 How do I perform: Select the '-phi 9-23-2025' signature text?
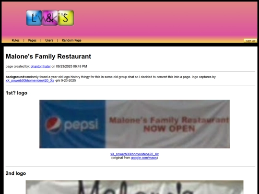pos(65,80)
